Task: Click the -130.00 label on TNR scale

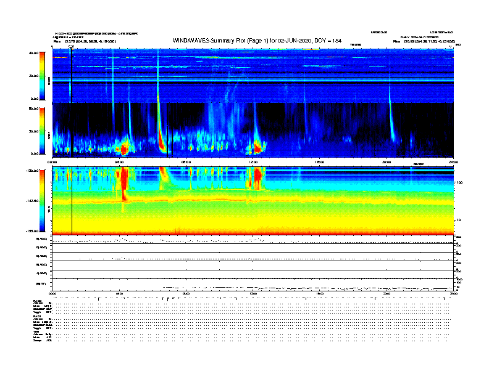Action: 32,171
